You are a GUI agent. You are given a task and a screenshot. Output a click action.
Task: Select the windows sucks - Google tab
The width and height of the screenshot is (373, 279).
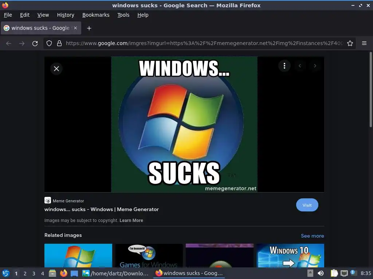tap(41, 28)
